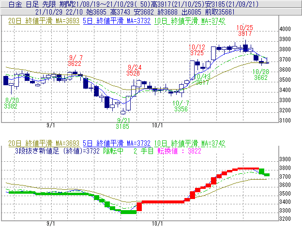Image resolution: width=302 pixels, height=230 pixels.
Task: Click the 安3185(21/09/21) header value
Action: click(231, 4)
